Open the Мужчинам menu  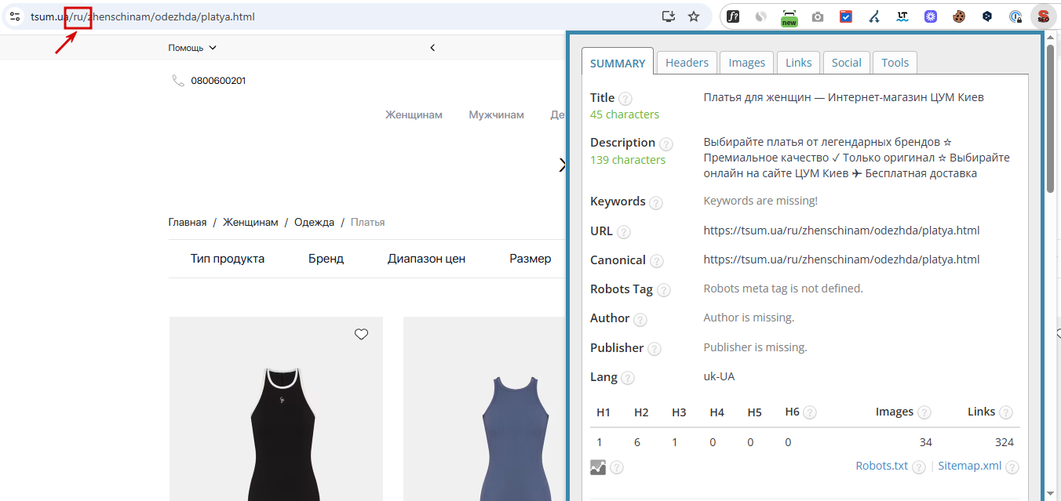(x=496, y=114)
